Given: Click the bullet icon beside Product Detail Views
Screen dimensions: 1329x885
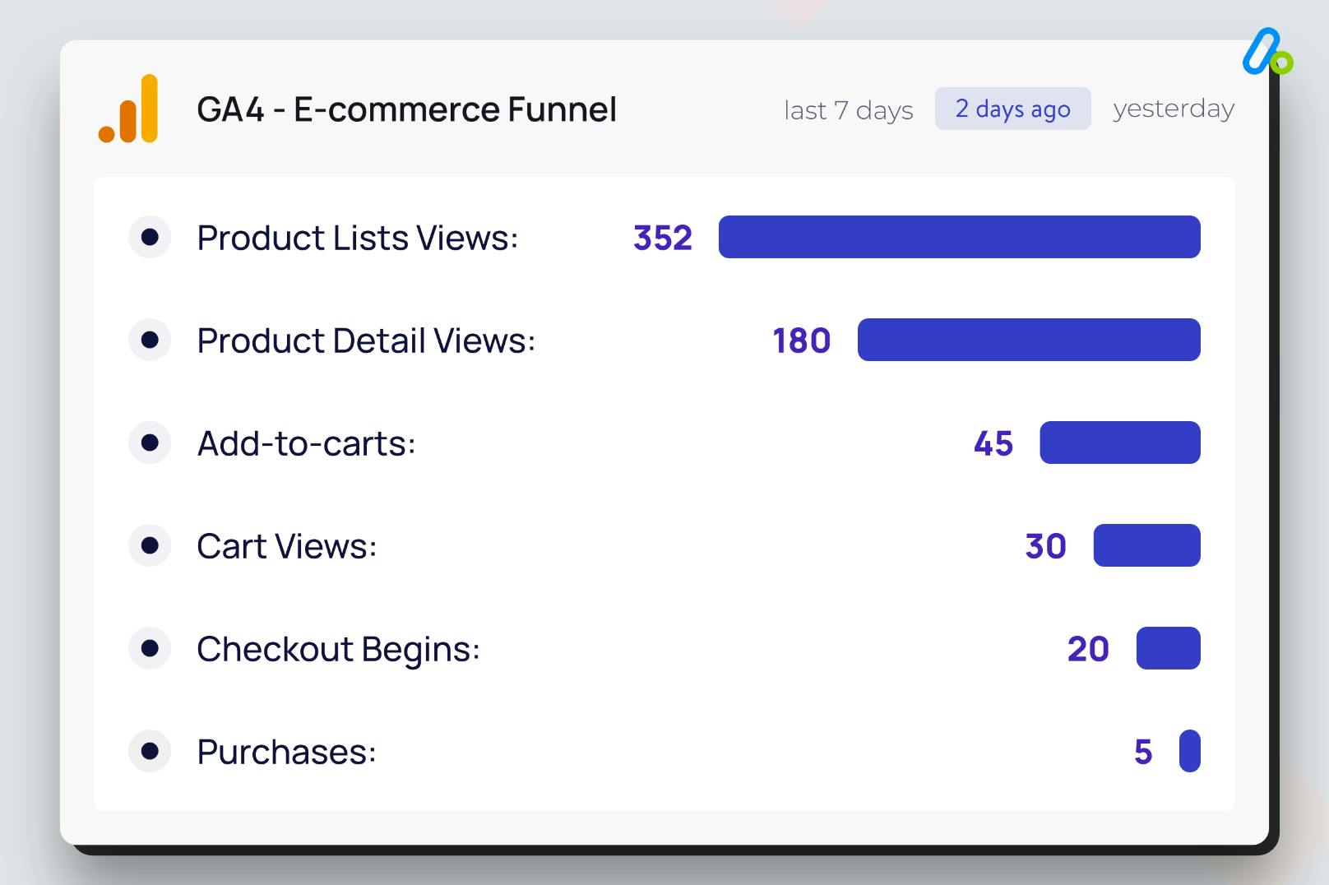Looking at the screenshot, I should (150, 340).
